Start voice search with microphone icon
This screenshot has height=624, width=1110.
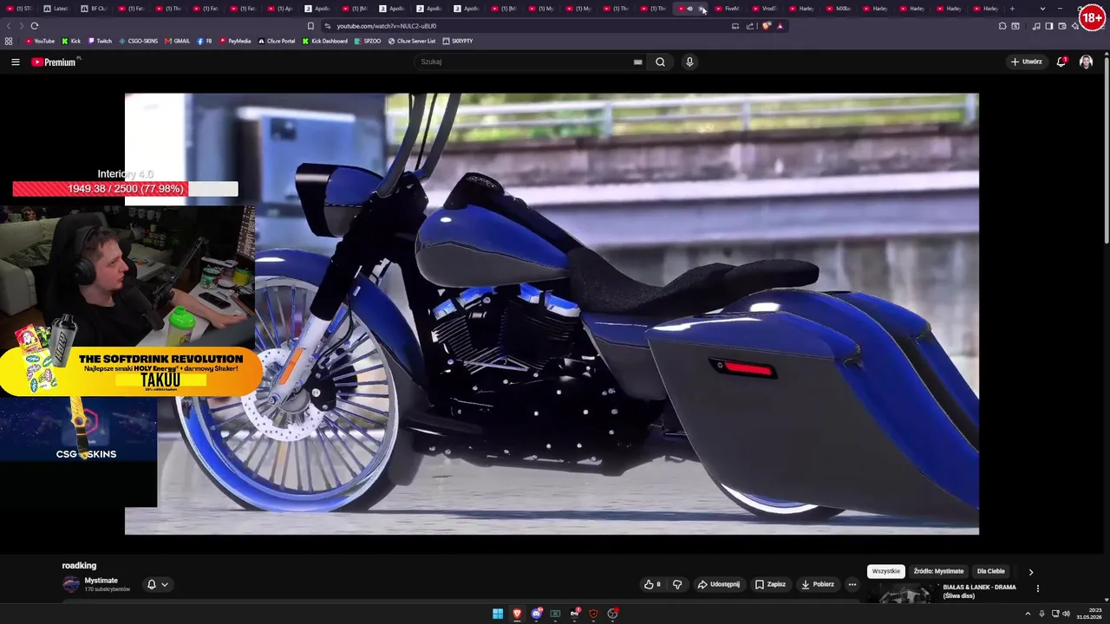pos(689,62)
